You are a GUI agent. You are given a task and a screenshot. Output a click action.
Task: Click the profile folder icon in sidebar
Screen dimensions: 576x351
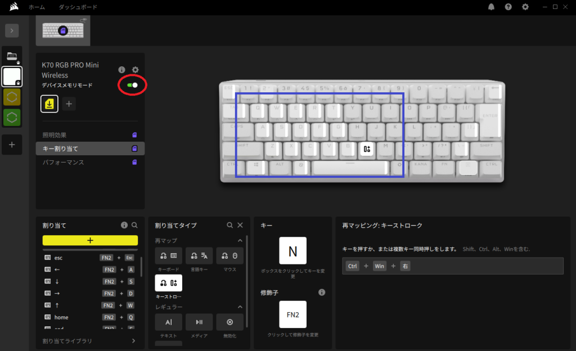tap(12, 56)
